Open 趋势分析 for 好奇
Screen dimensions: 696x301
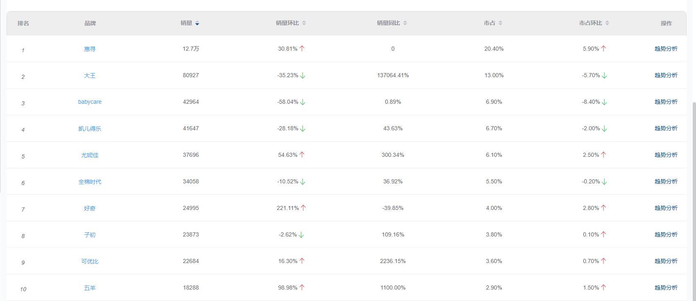[x=666, y=208]
